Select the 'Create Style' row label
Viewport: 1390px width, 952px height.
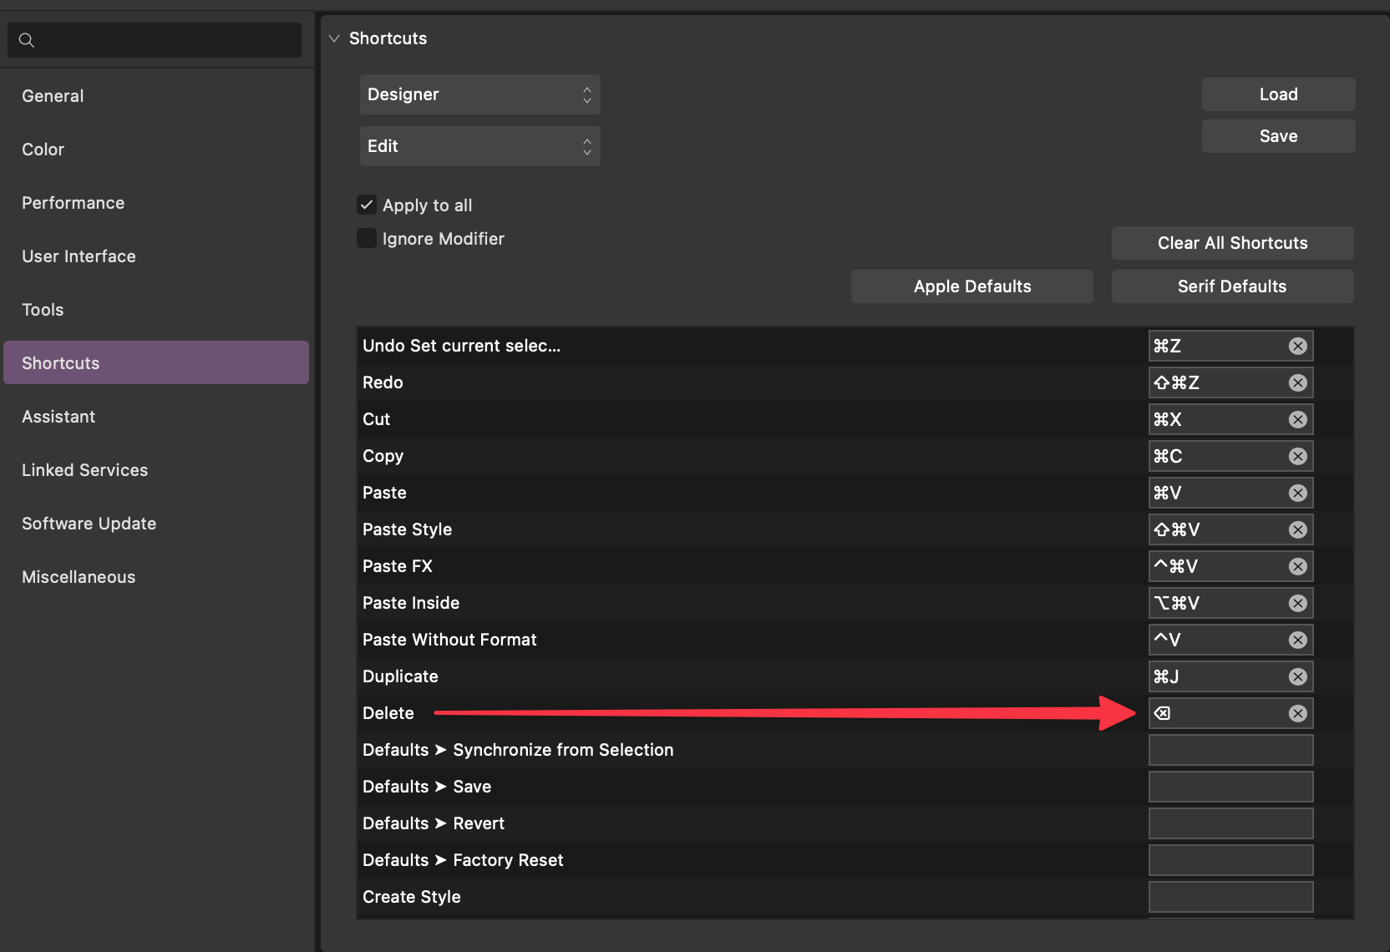[412, 897]
